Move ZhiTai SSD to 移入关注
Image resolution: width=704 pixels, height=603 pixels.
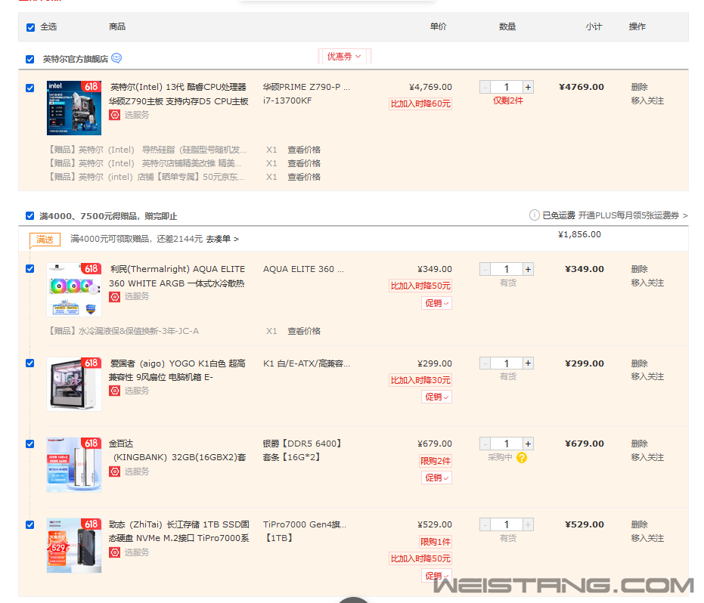pos(647,538)
